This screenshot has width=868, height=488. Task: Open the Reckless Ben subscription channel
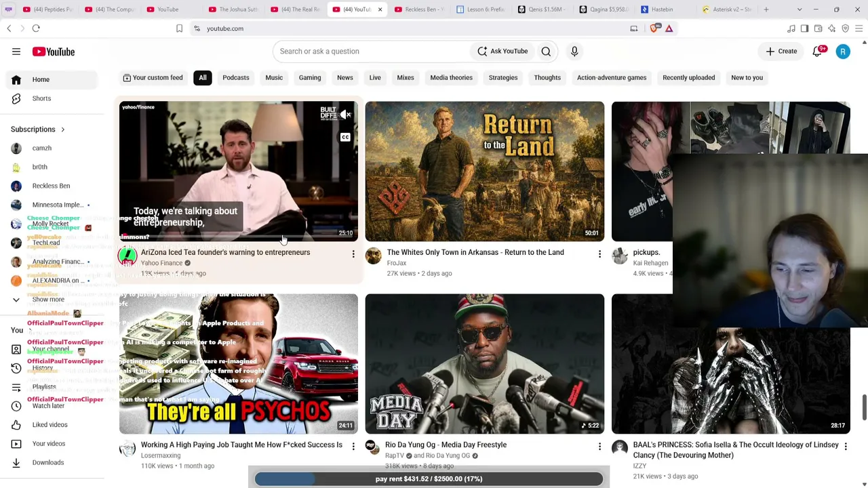click(51, 186)
